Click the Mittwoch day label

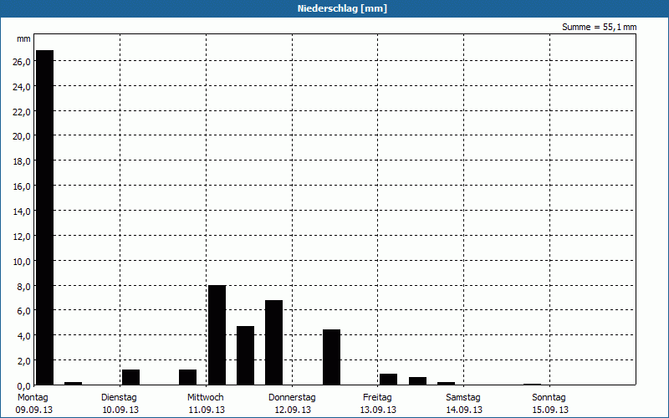pyautogui.click(x=206, y=397)
